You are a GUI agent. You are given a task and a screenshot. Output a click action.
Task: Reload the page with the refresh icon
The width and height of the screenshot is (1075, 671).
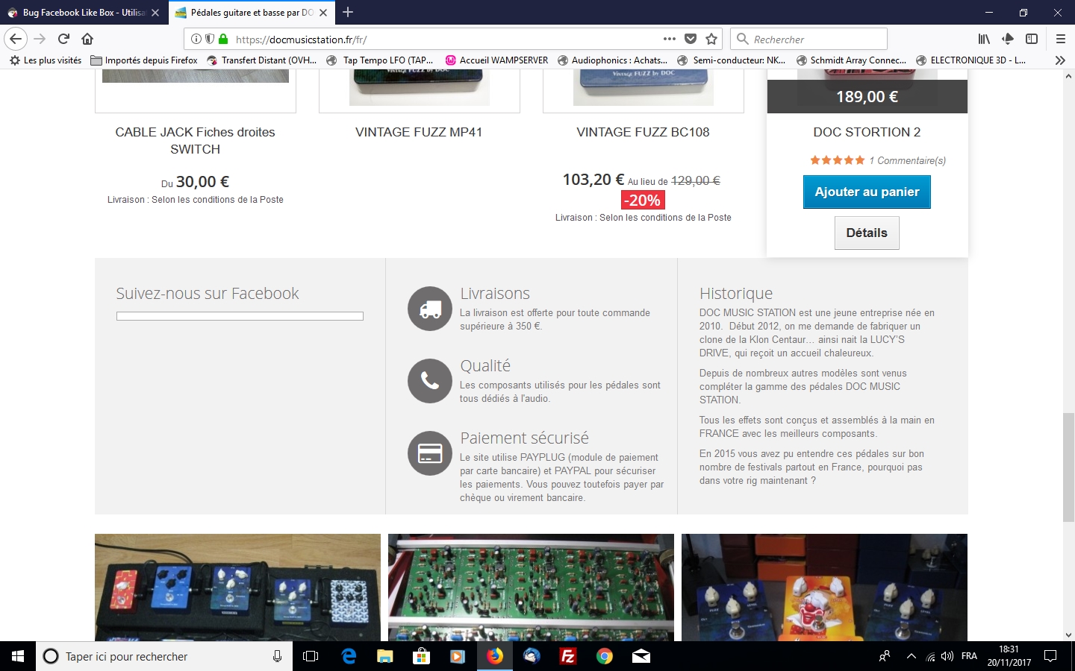[64, 39]
